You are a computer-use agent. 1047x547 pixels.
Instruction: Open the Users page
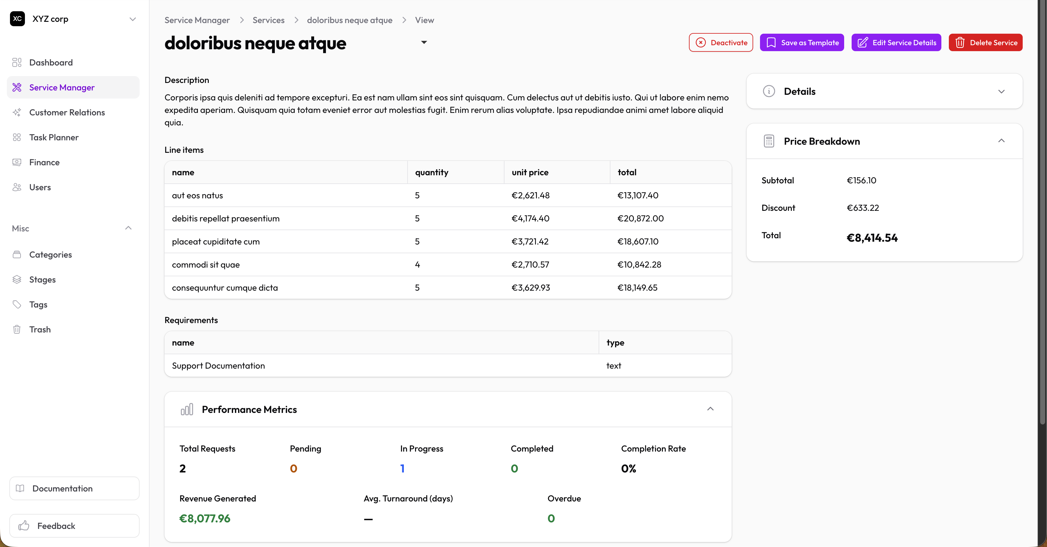pos(73,187)
